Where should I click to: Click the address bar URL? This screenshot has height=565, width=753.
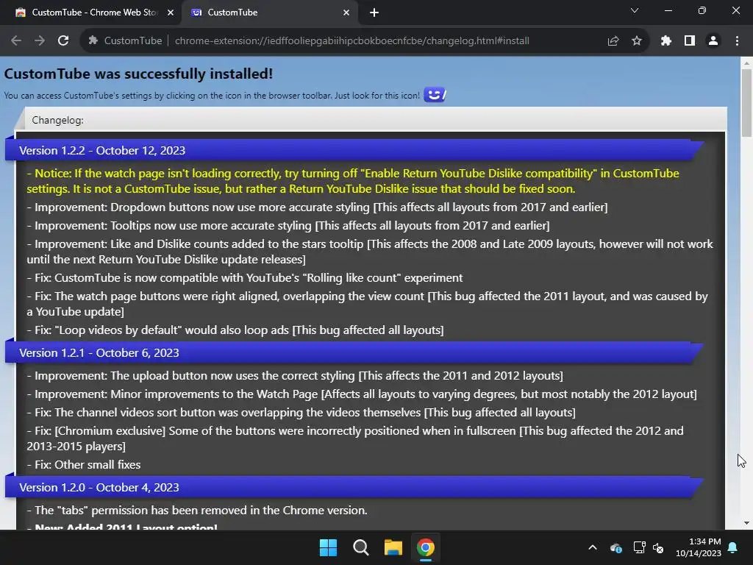[352, 41]
